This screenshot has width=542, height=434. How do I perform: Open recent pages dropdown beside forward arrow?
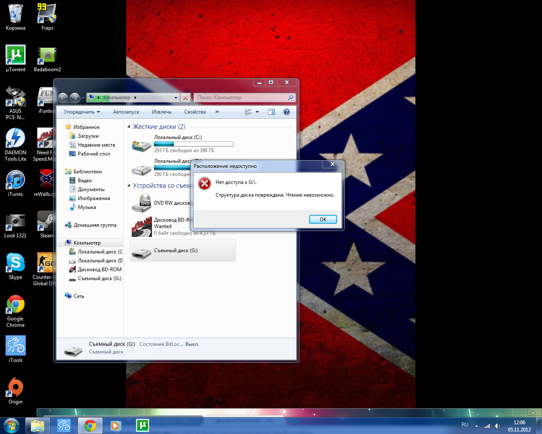coord(83,98)
